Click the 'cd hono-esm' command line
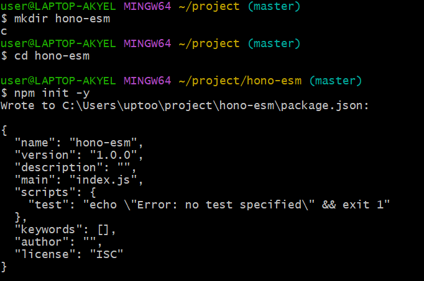The image size is (424, 281). [x=52, y=56]
